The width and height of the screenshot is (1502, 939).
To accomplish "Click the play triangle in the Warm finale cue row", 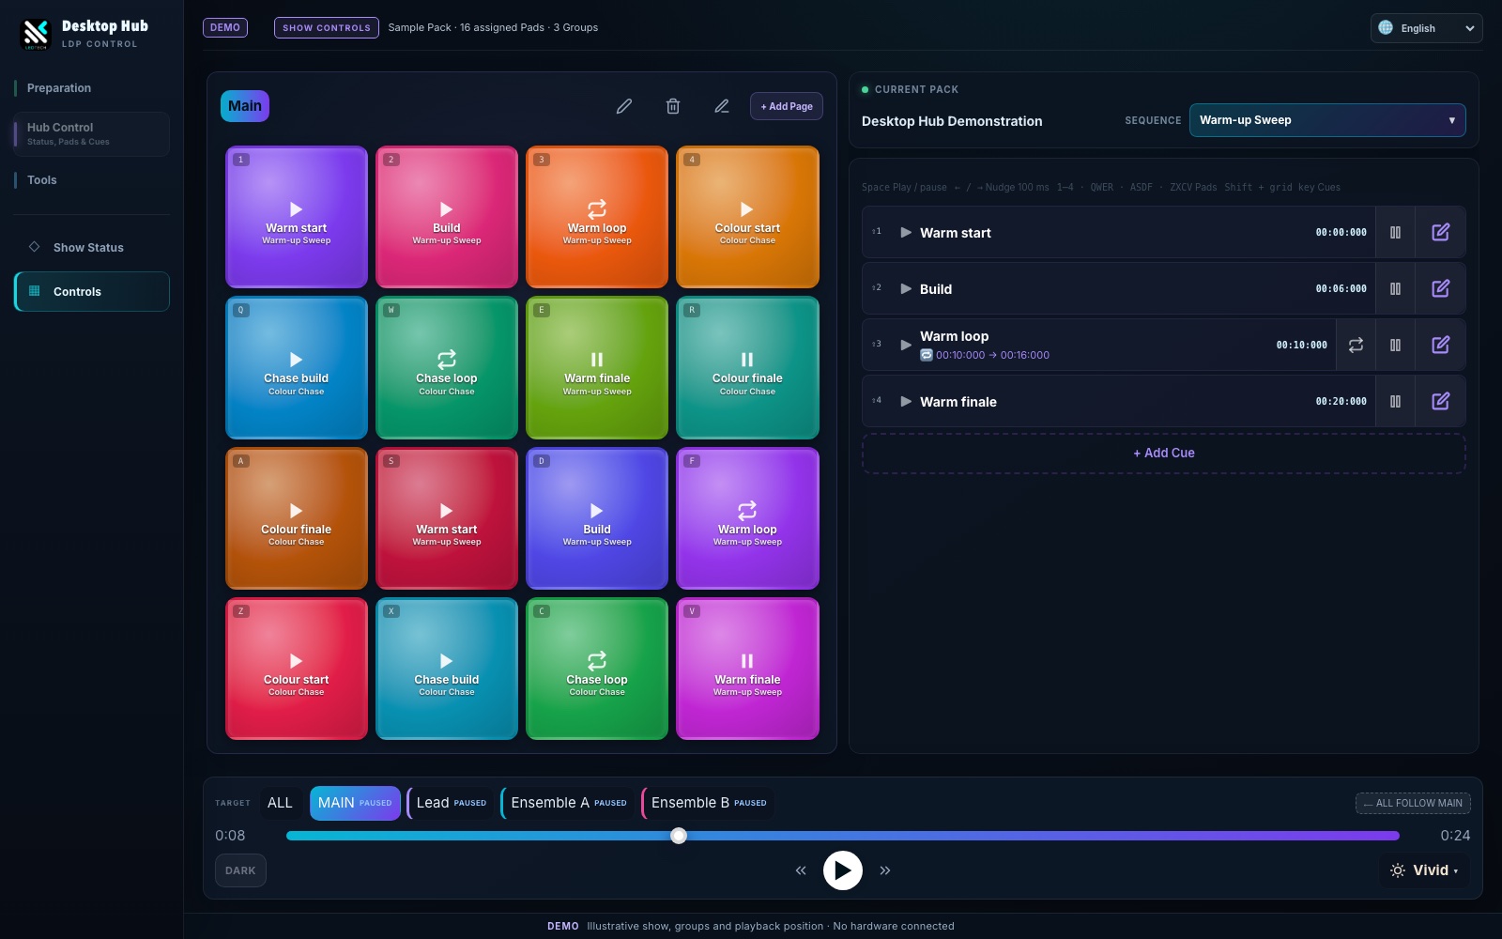I will point(906,401).
